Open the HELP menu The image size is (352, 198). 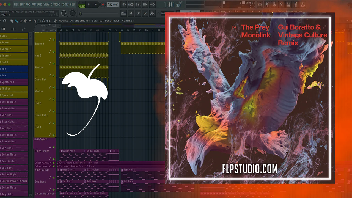(x=73, y=5)
